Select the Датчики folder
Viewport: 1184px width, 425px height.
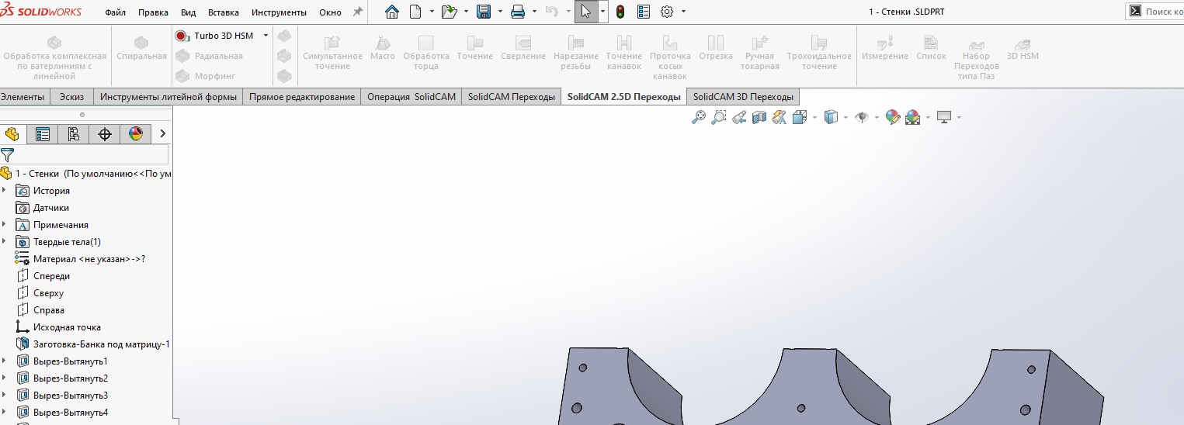pyautogui.click(x=50, y=208)
